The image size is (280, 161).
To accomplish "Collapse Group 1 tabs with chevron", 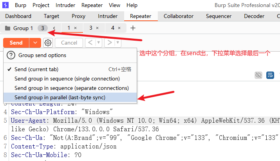I will click(x=54, y=28).
